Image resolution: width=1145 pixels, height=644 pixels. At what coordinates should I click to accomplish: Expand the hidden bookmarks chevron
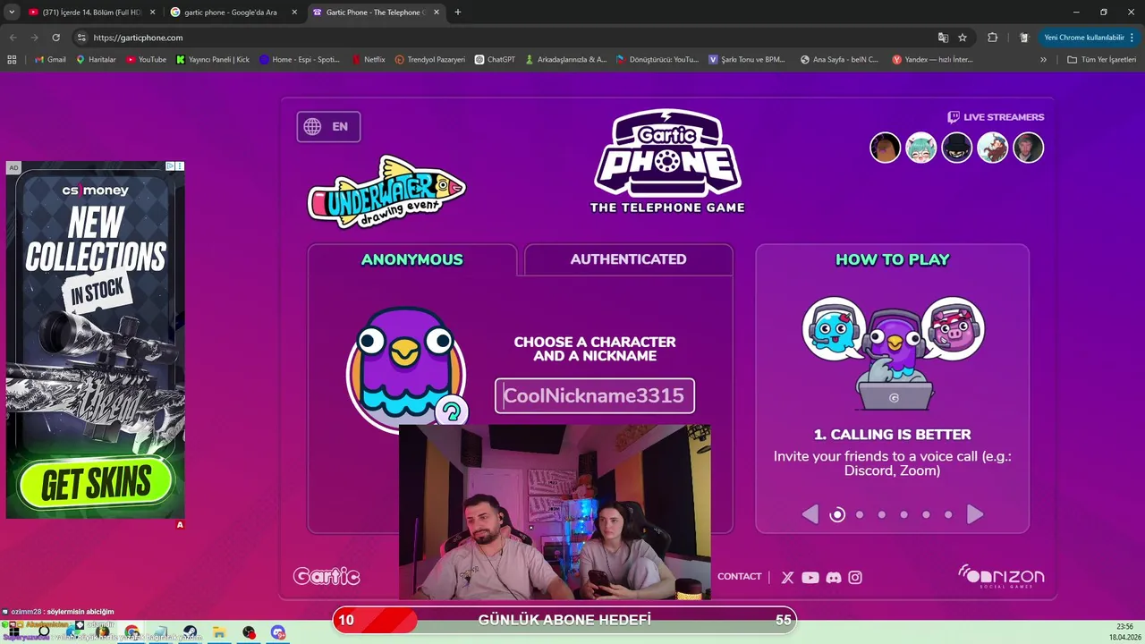click(1043, 60)
